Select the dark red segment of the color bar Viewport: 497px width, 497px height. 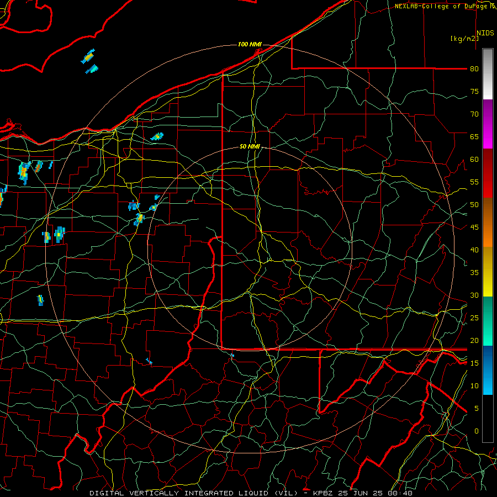click(488, 173)
